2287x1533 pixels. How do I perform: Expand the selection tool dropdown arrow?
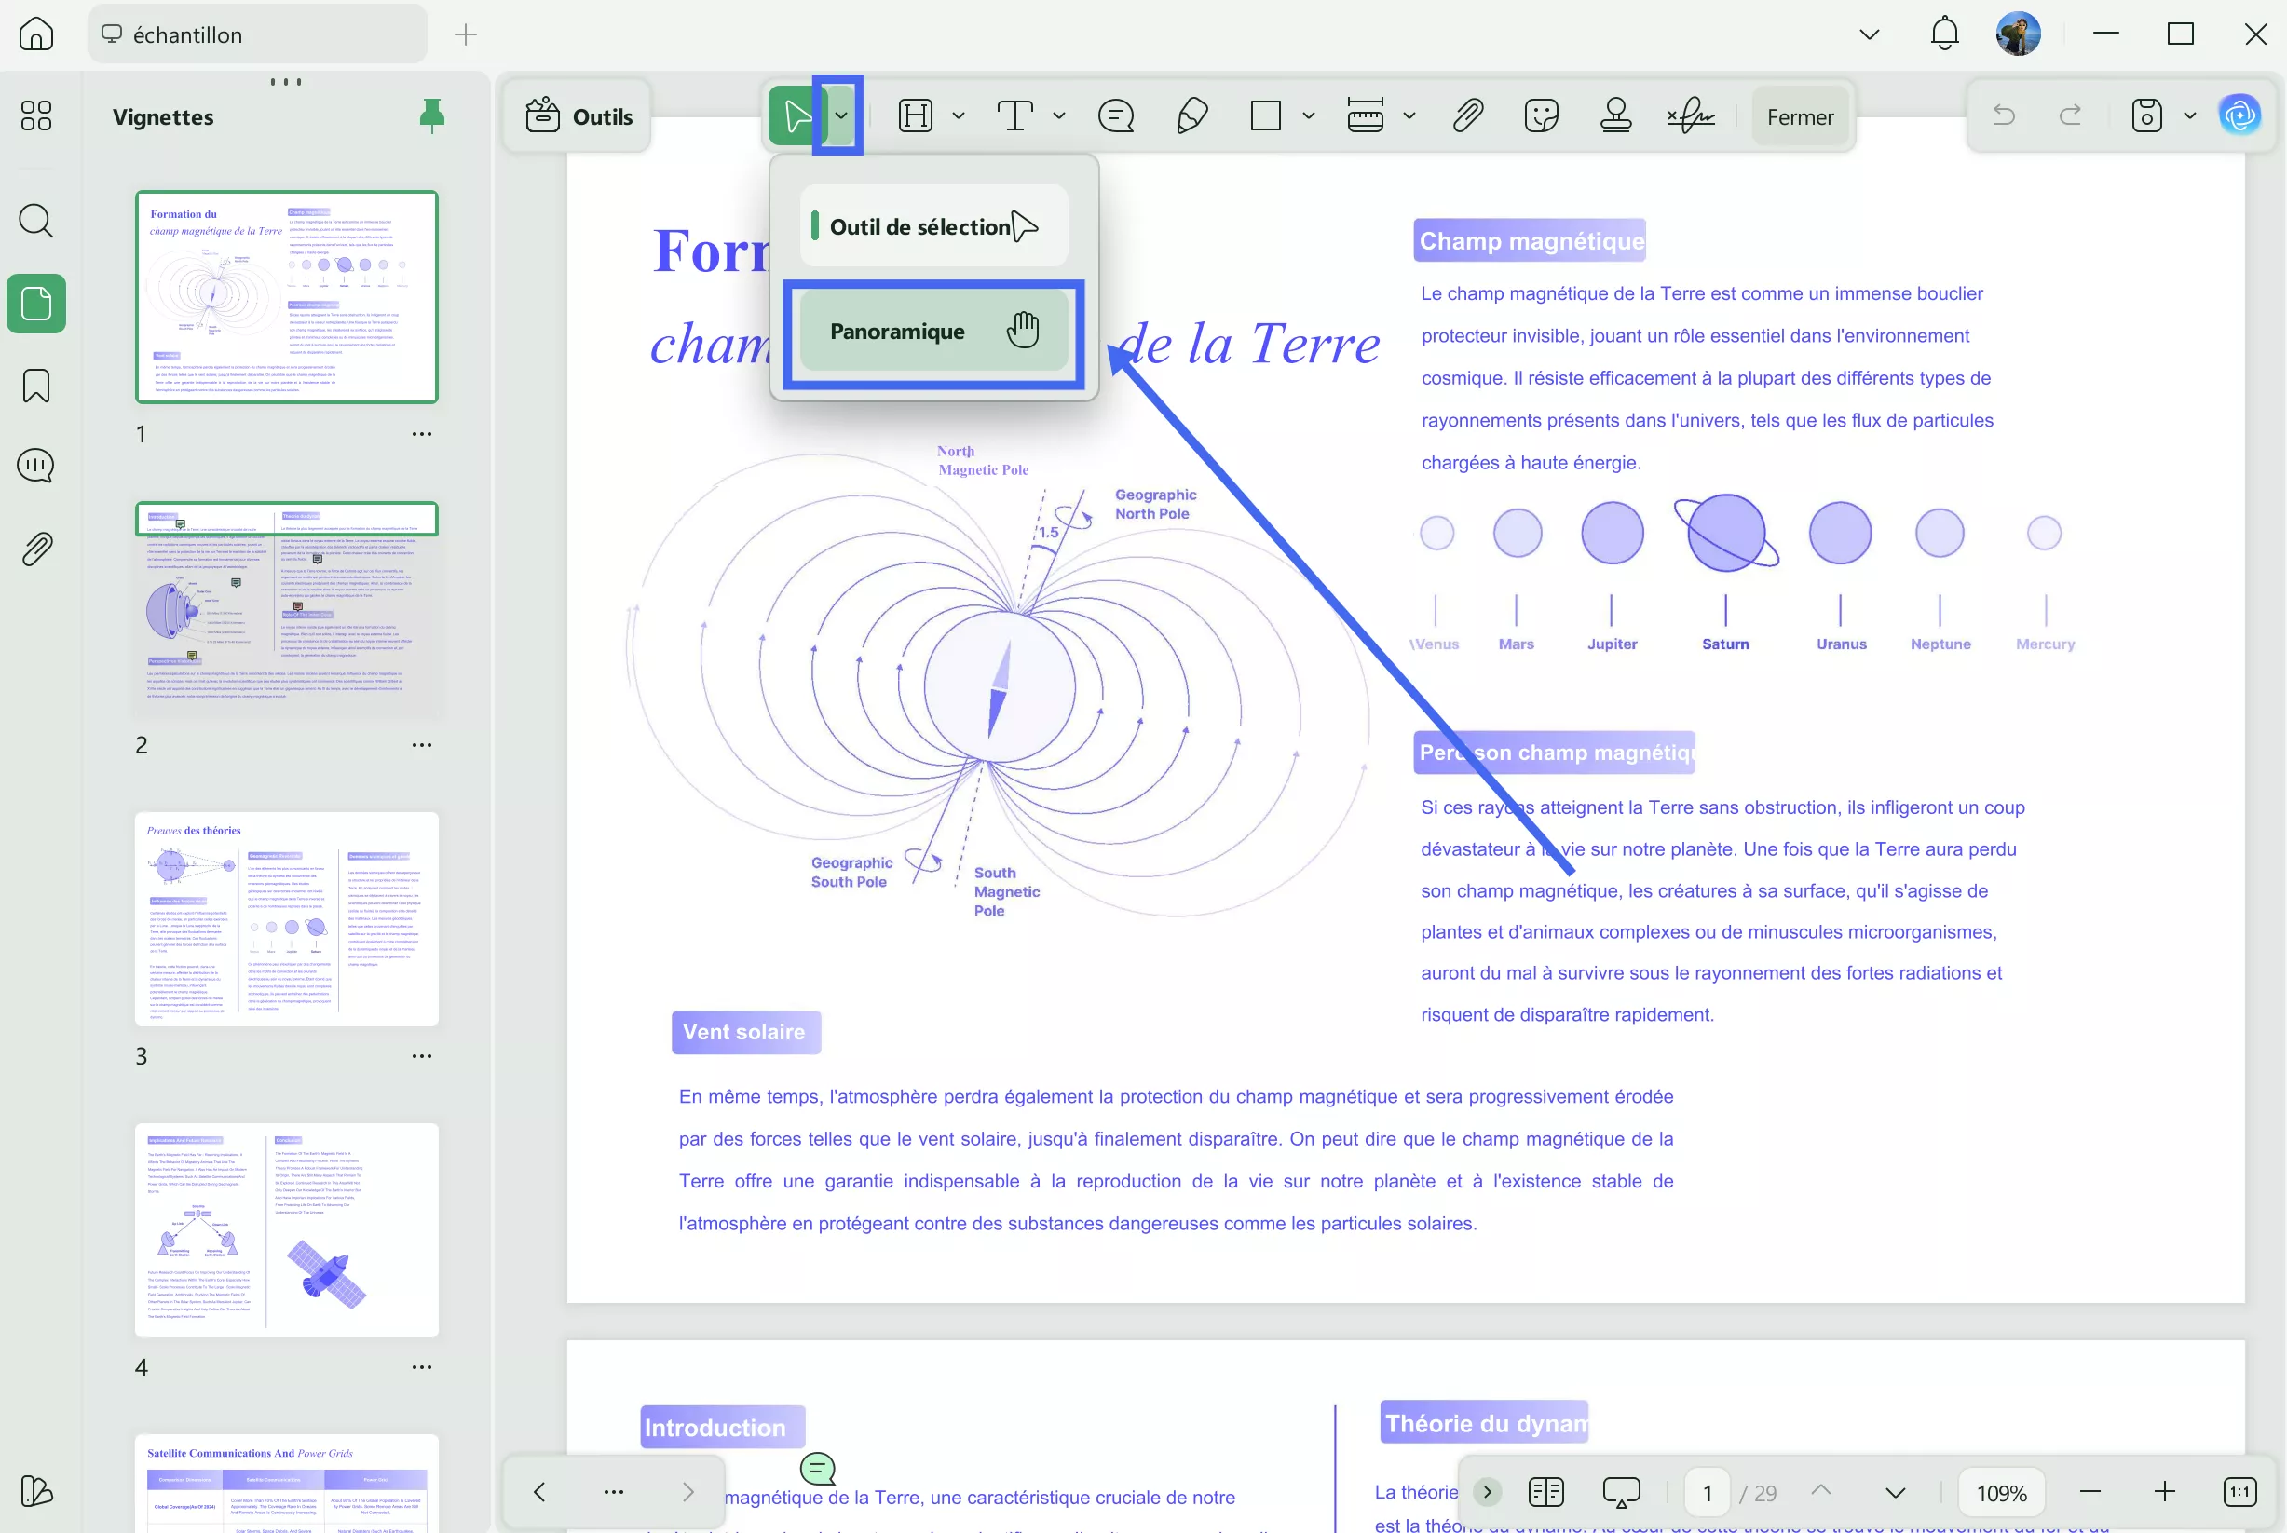[x=841, y=115]
